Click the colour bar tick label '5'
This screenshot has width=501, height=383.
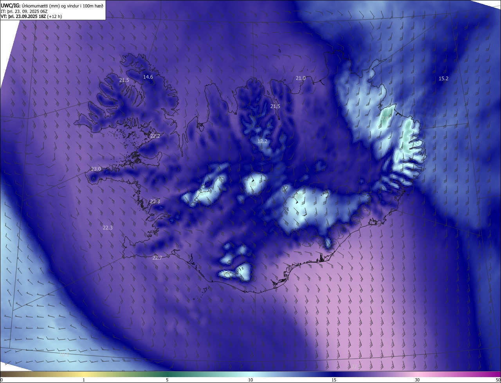pos(167,380)
